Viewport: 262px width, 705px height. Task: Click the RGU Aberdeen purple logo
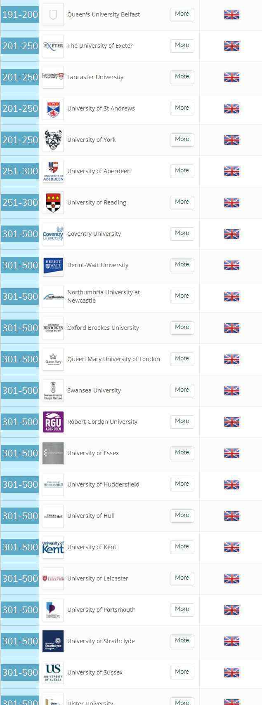[53, 422]
